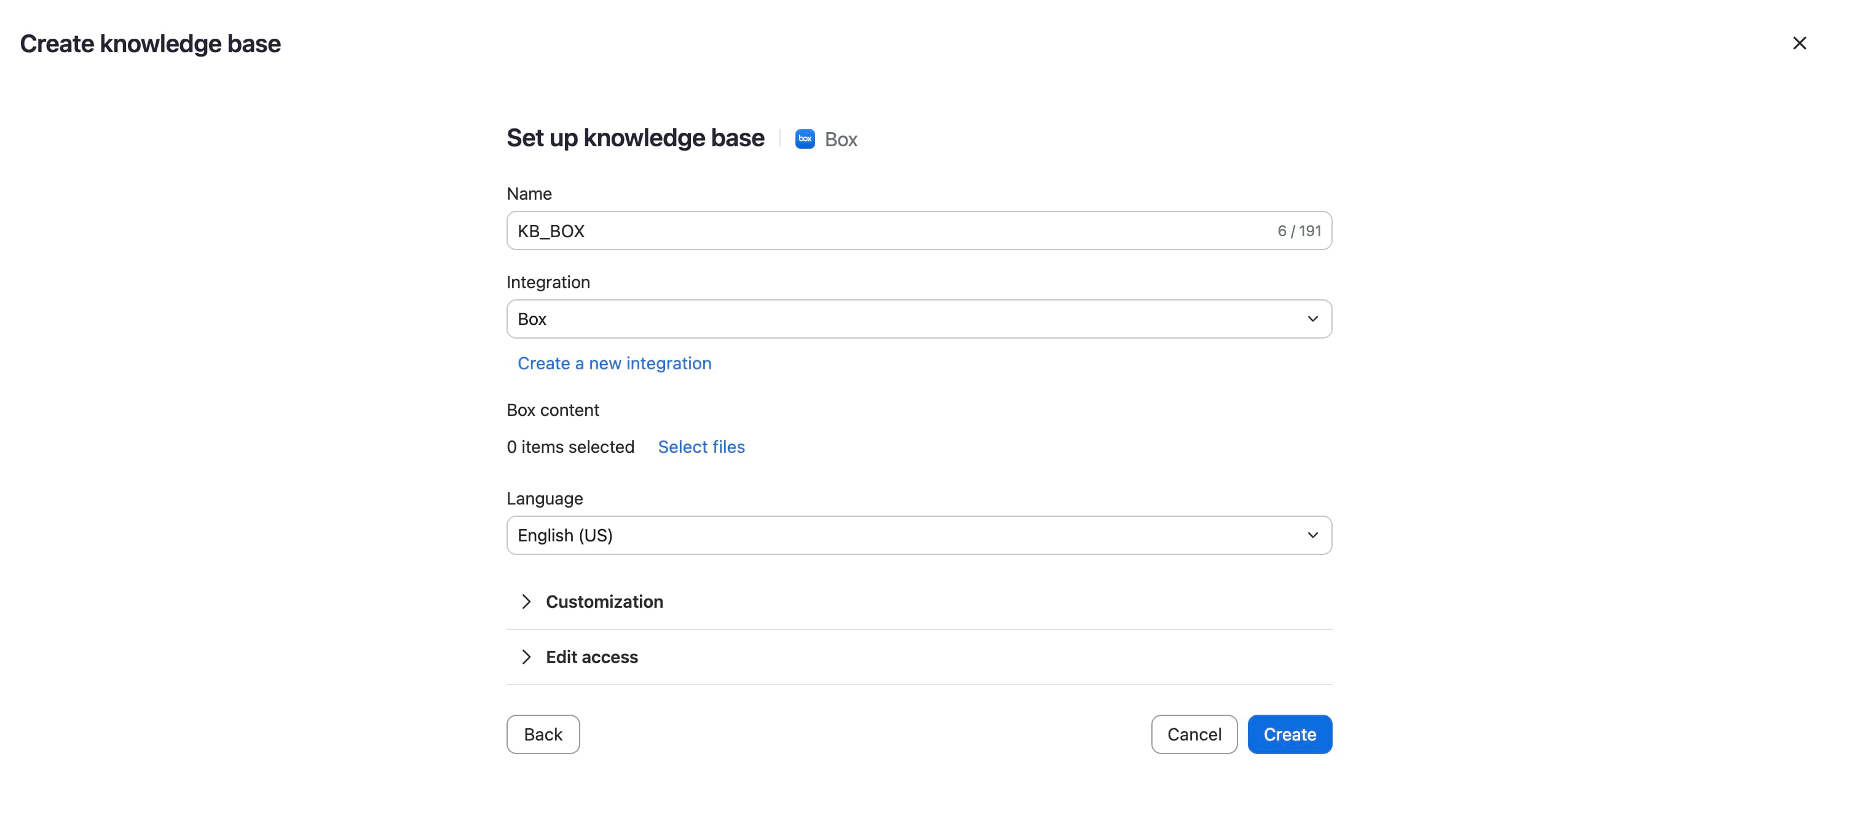Screen dimensions: 1849x837
Task: Click Create a new integration link
Action: [x=615, y=363]
